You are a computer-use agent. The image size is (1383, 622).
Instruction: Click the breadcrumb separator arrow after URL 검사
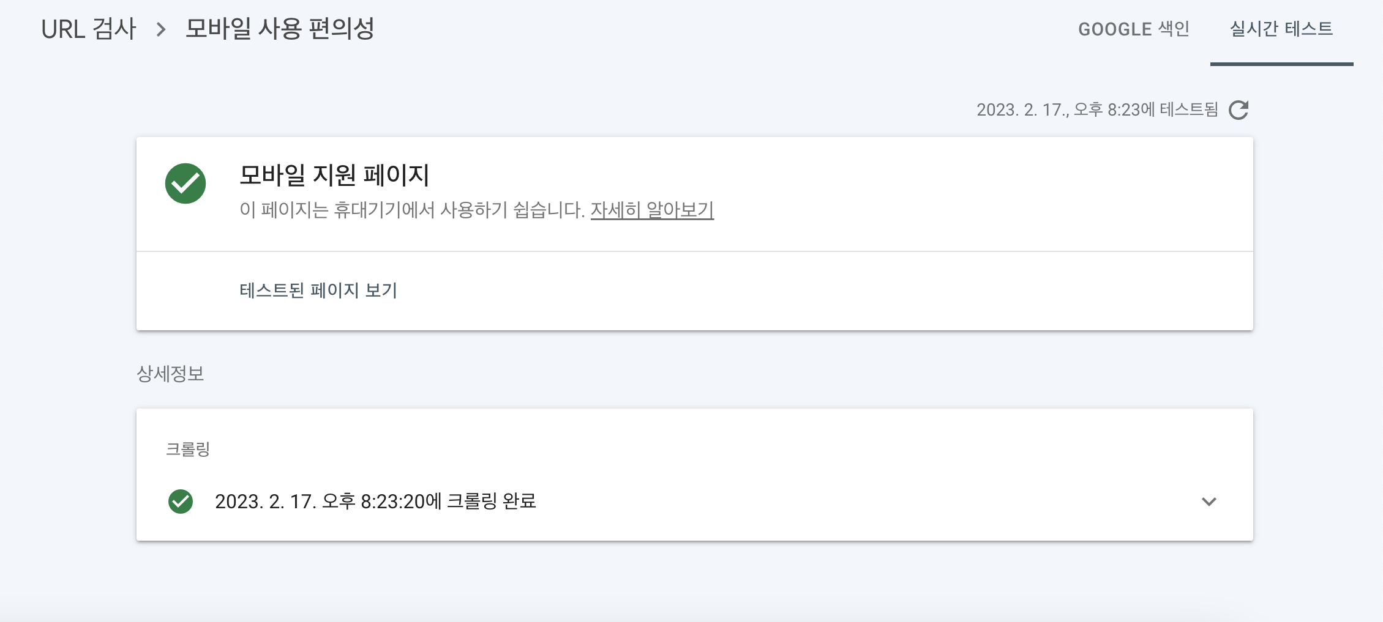(162, 28)
